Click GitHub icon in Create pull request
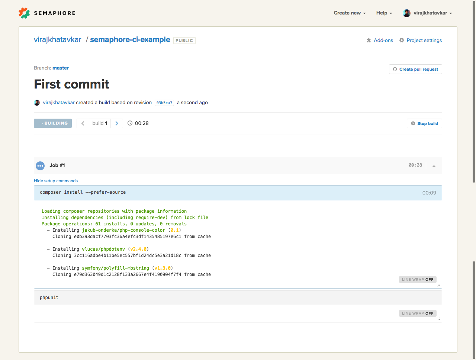The image size is (476, 360). point(395,69)
